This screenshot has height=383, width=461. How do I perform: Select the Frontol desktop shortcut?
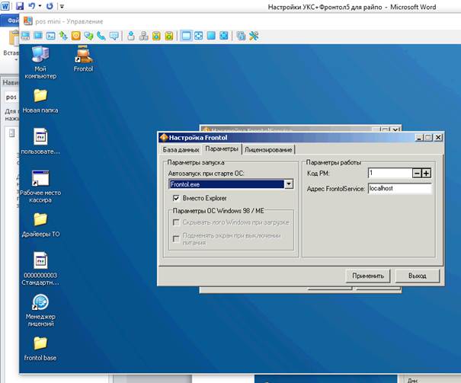tap(84, 59)
